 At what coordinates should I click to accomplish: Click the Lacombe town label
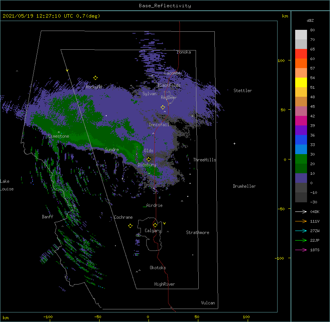tap(172, 73)
